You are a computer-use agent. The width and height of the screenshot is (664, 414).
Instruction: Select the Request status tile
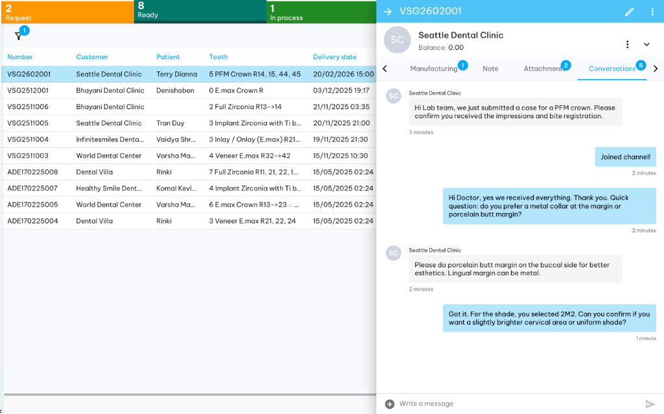pos(65,11)
